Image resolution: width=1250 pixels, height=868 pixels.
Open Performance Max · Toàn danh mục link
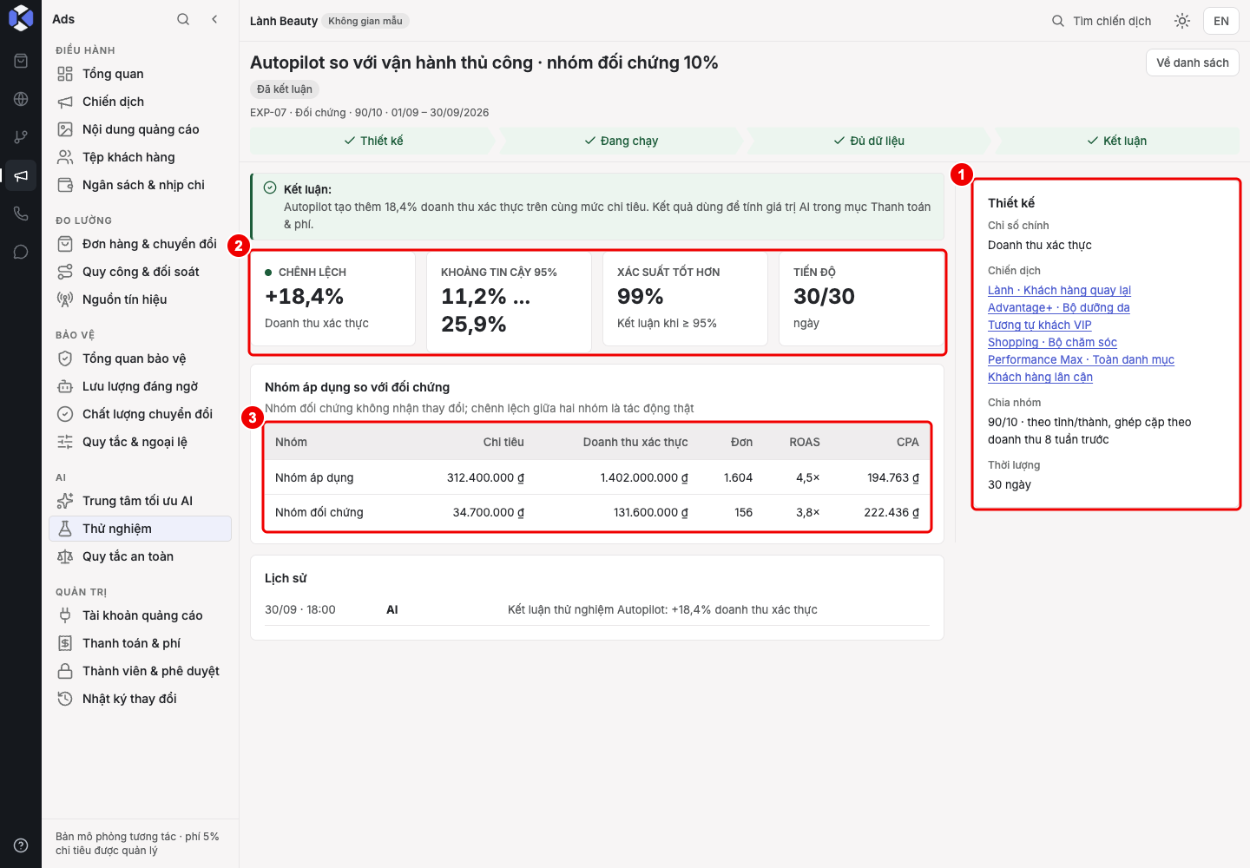pos(1081,359)
